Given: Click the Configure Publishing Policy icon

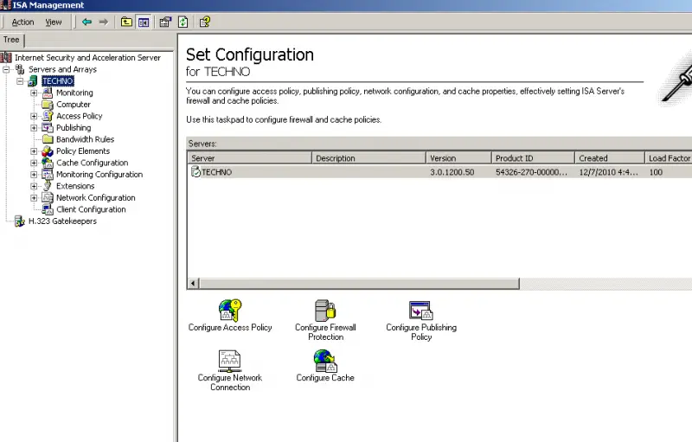Looking at the screenshot, I should pos(421,311).
